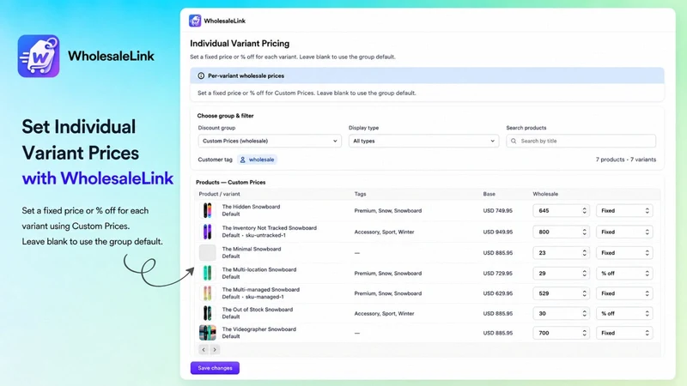687x386 pixels.
Task: Change price type for Inventory Not Tracked Snowboard
Action: pos(624,232)
